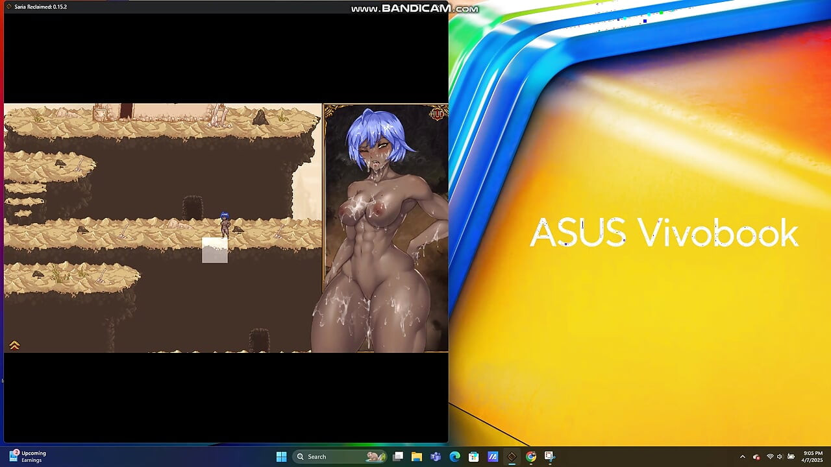Open Wi-Fi network settings in tray
The image size is (831, 467).
coord(770,457)
